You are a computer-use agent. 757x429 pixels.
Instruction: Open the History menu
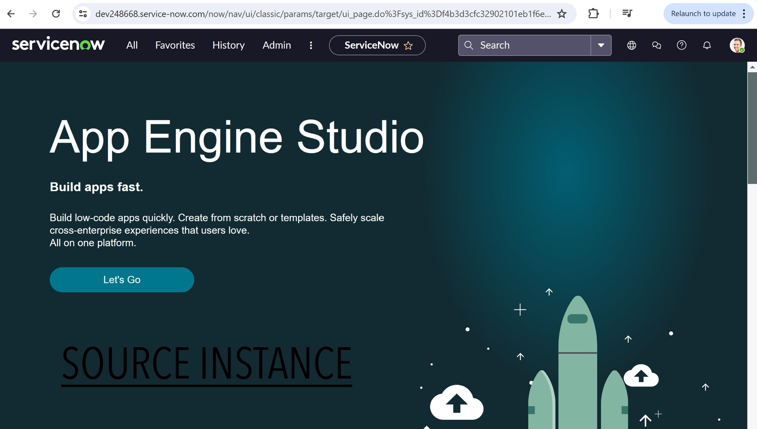click(228, 45)
